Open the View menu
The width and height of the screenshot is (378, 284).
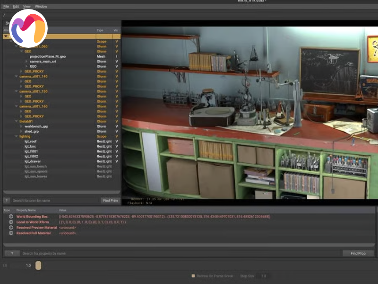pyautogui.click(x=27, y=7)
